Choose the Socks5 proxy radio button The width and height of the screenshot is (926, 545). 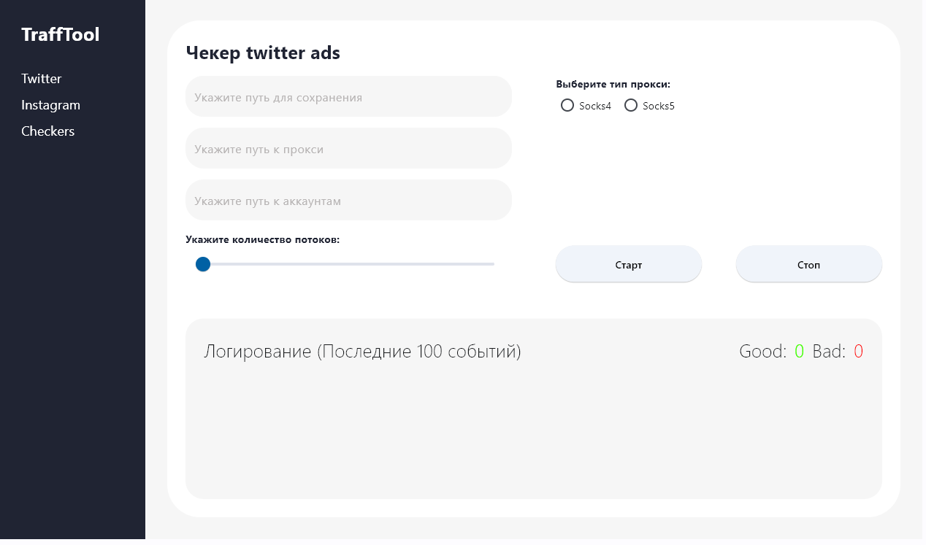pyautogui.click(x=631, y=106)
